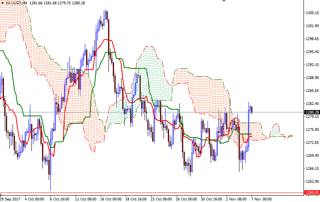Click the 4 Oct 00:00 time label
The width and height of the screenshot is (320, 202).
(x=34, y=199)
